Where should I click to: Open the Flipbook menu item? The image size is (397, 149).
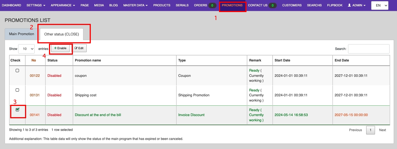tap(335, 5)
